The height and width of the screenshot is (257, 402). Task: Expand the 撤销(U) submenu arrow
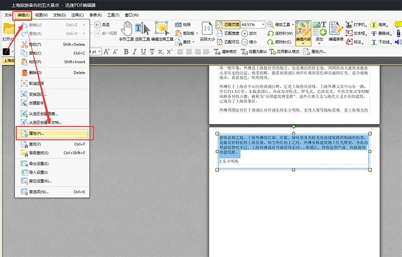click(x=84, y=25)
